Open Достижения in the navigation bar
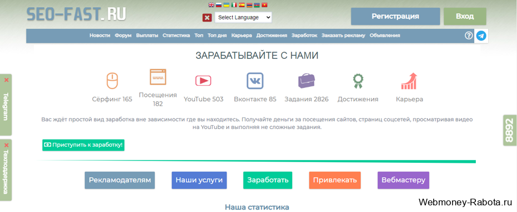 click(272, 35)
